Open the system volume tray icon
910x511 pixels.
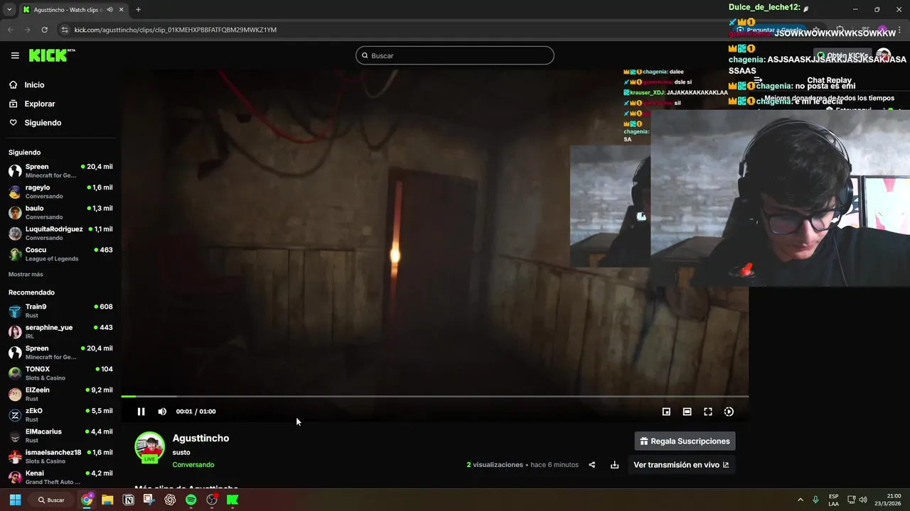tap(862, 500)
